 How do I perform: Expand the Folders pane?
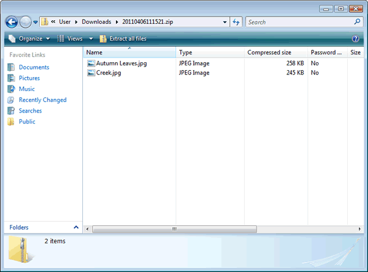coord(43,227)
